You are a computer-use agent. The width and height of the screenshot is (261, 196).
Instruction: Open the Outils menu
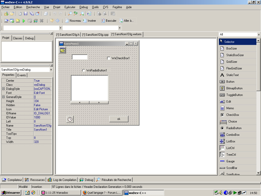(x=95, y=7)
